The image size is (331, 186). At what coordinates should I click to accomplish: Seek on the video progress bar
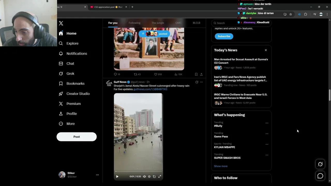point(138,171)
